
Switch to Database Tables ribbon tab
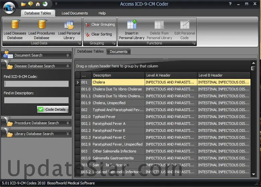tap(37, 13)
